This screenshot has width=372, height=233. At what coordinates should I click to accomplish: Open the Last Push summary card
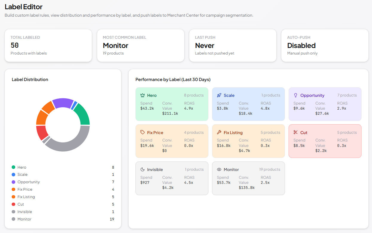pyautogui.click(x=233, y=45)
